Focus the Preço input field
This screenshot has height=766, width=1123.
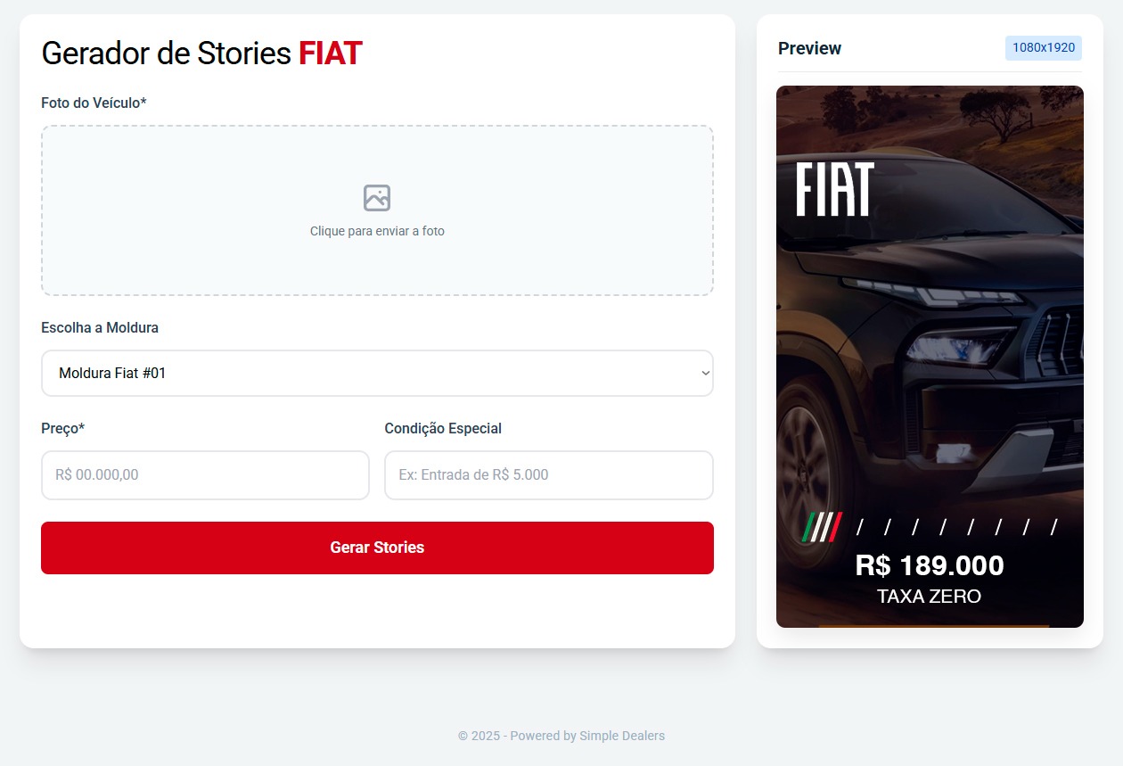click(205, 475)
